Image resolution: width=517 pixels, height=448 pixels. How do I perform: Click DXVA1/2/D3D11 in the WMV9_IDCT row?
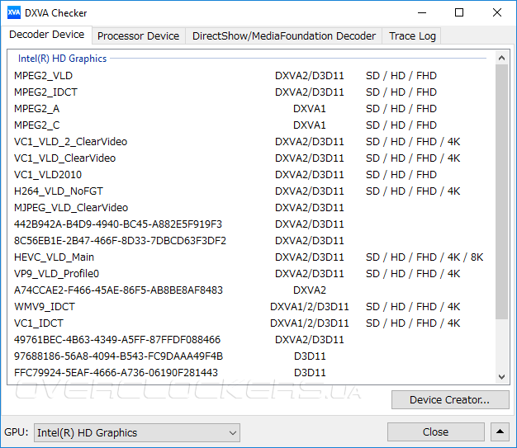point(309,307)
